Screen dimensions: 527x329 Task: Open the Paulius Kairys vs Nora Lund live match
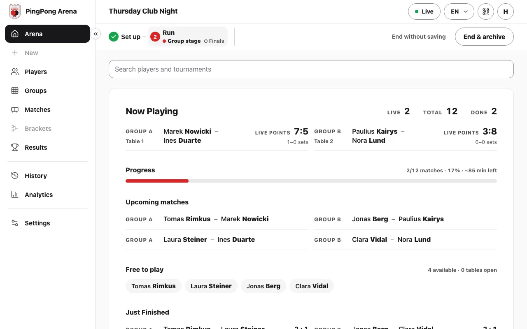406,136
